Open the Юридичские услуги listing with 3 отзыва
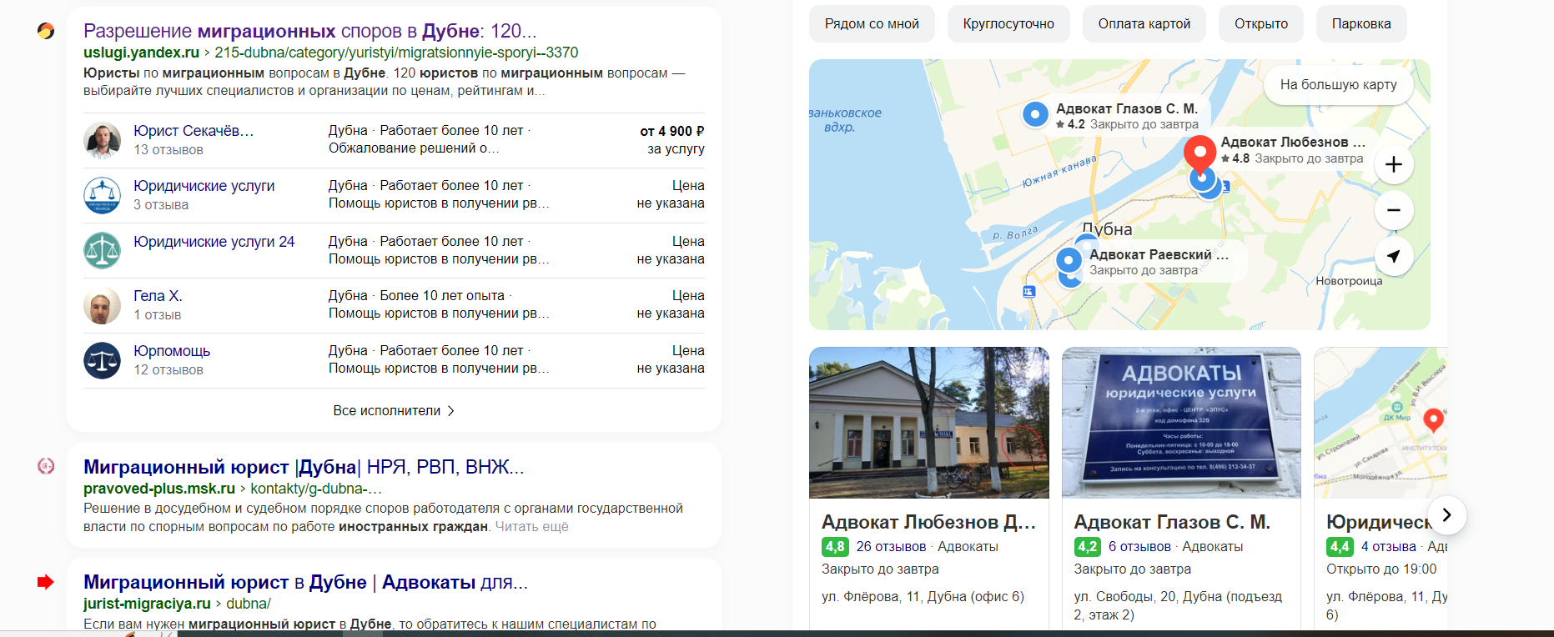Image resolution: width=1554 pixels, height=637 pixels. coord(204,186)
